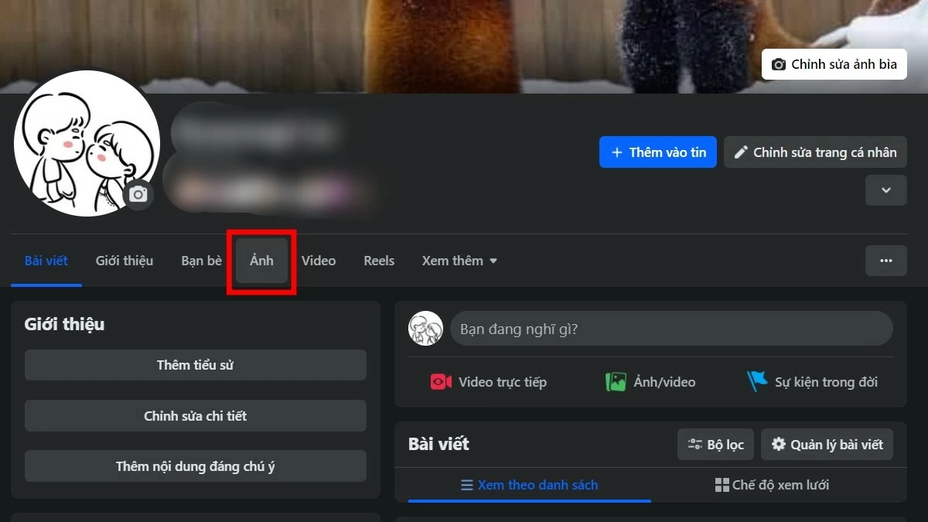Image resolution: width=928 pixels, height=522 pixels.
Task: Switch to the Reels tab
Action: [x=379, y=261]
